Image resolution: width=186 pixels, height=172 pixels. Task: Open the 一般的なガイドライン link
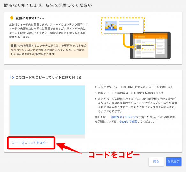[x=122, y=117]
